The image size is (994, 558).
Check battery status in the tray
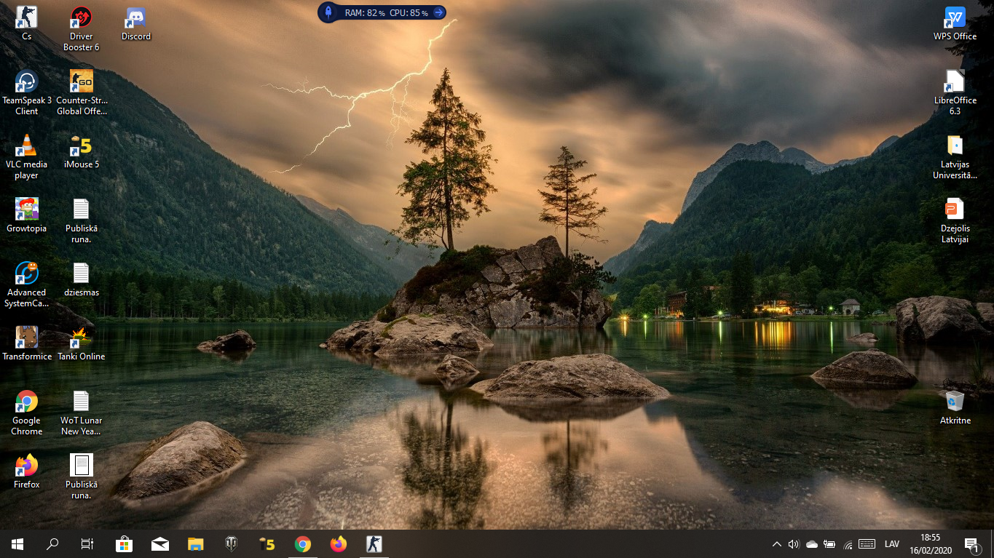pyautogui.click(x=829, y=544)
